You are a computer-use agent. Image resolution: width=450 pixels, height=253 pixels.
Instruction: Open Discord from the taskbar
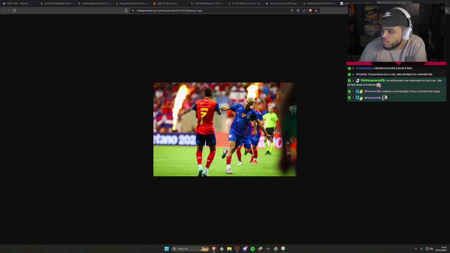click(245, 249)
